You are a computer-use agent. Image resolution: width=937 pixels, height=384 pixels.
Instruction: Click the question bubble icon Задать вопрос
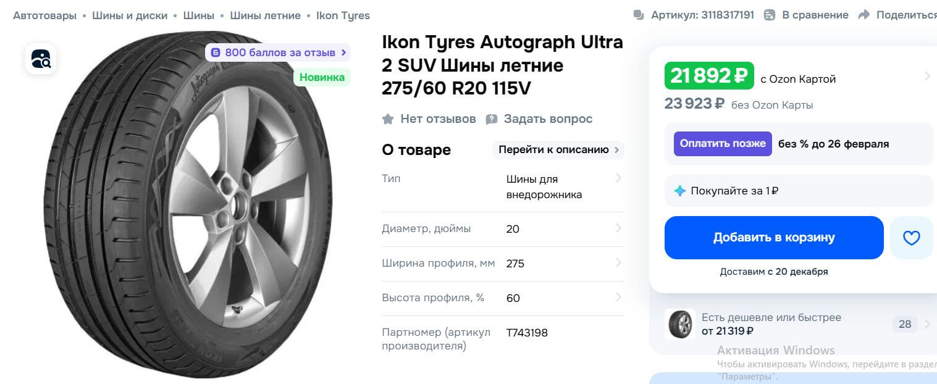point(492,119)
